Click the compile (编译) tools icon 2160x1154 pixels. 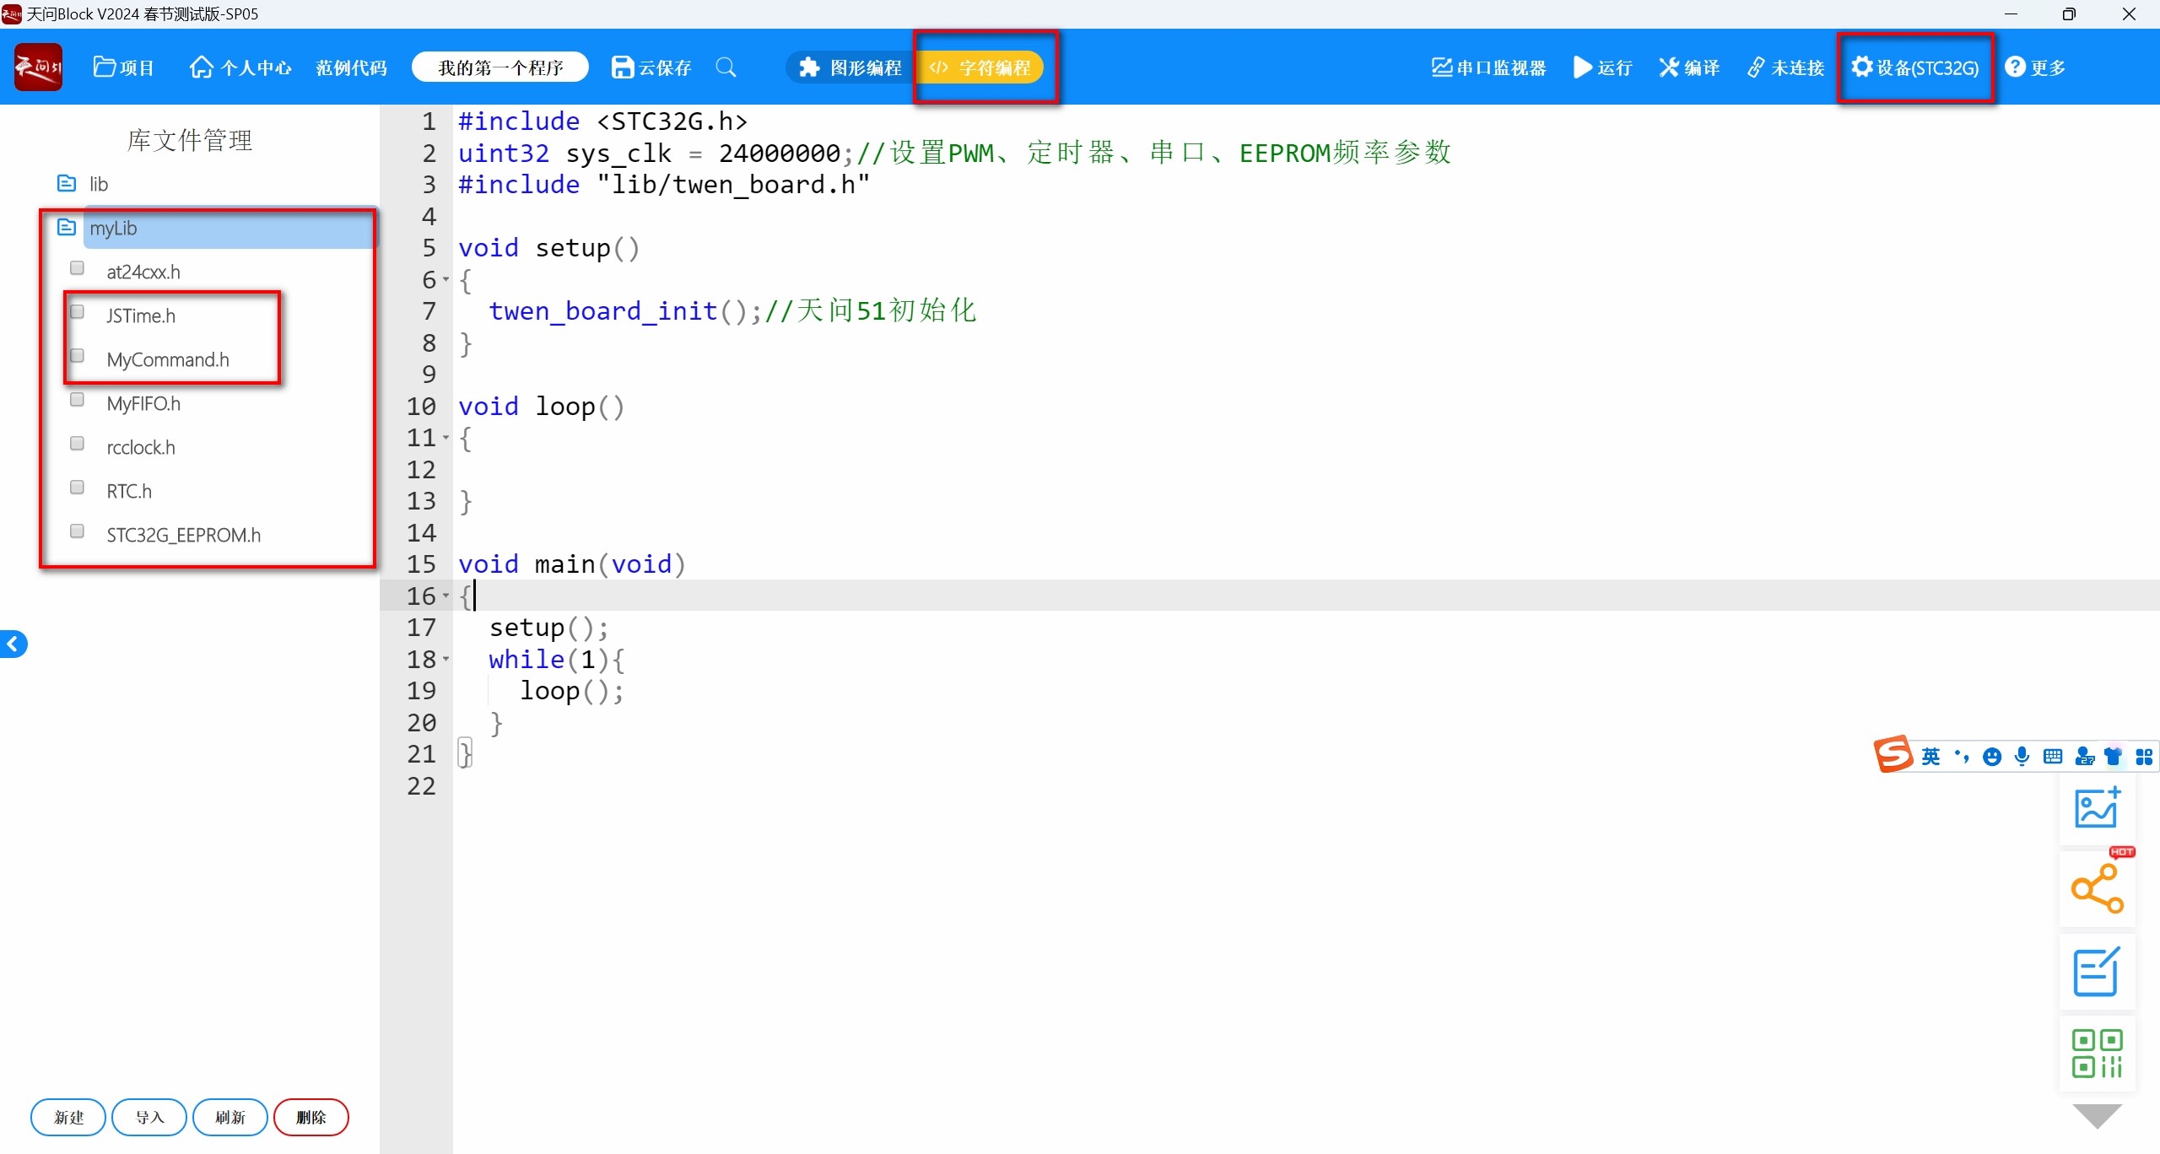point(1669,67)
